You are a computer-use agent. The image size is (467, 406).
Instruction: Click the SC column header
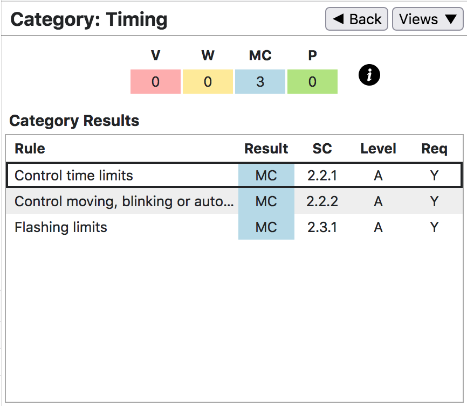(322, 149)
